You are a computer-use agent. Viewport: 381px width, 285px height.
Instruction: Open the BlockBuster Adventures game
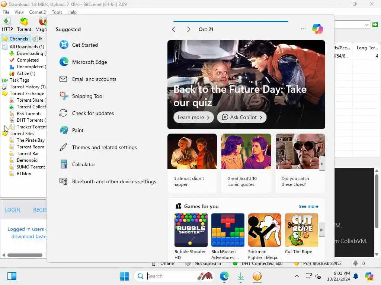[228, 236]
